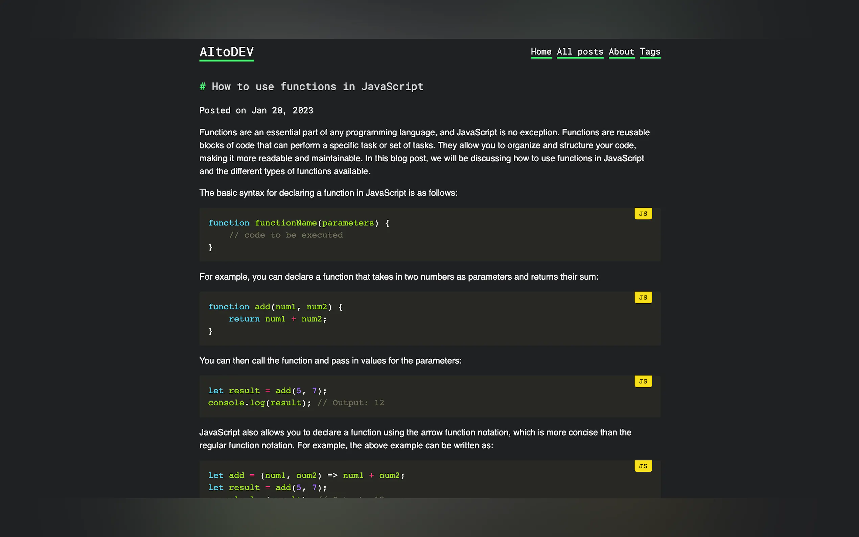Click JS badge on arrow function block
Screen dimensions: 859x537
pos(643,466)
